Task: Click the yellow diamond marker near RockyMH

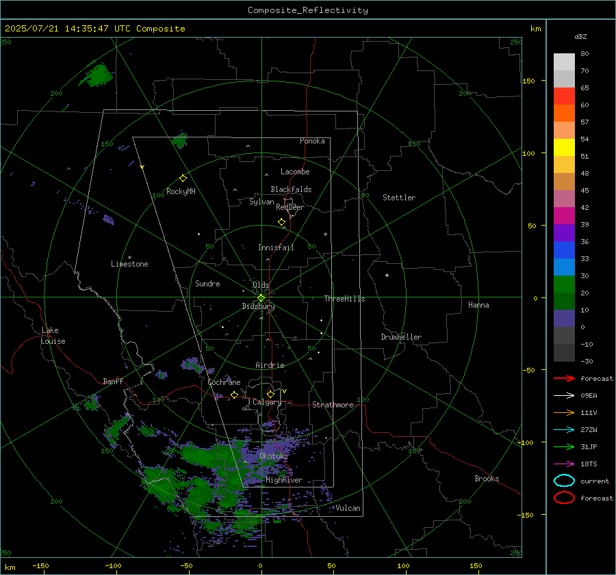Action: pos(183,178)
